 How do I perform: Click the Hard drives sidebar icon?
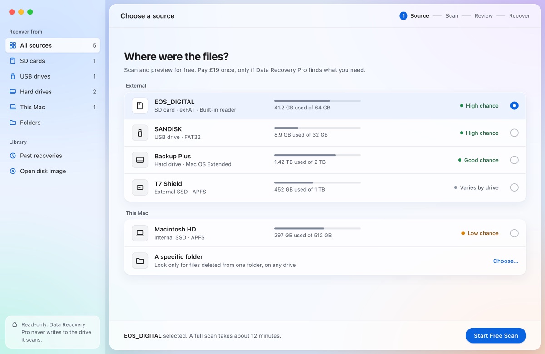pyautogui.click(x=13, y=92)
